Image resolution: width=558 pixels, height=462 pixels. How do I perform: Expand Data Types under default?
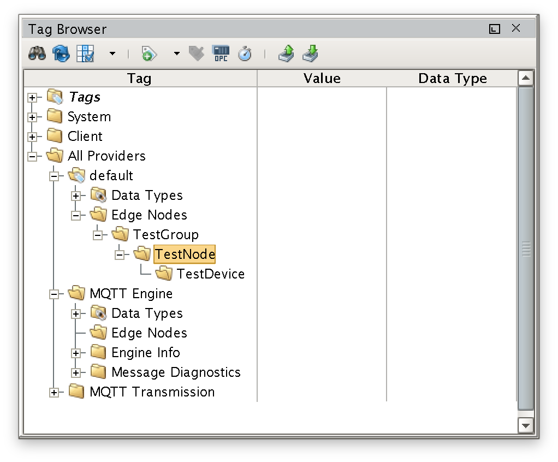75,196
